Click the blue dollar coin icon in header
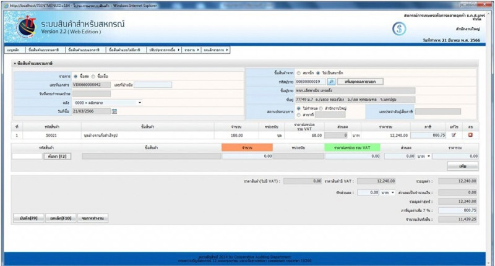Viewport: 495px width, 266px height. coord(399,29)
